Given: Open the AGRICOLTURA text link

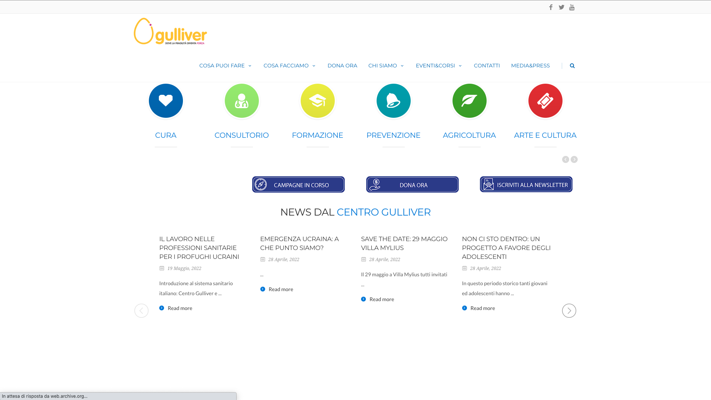Looking at the screenshot, I should click(x=470, y=135).
